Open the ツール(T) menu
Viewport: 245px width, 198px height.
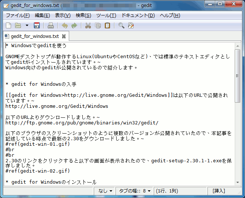(x=106, y=15)
